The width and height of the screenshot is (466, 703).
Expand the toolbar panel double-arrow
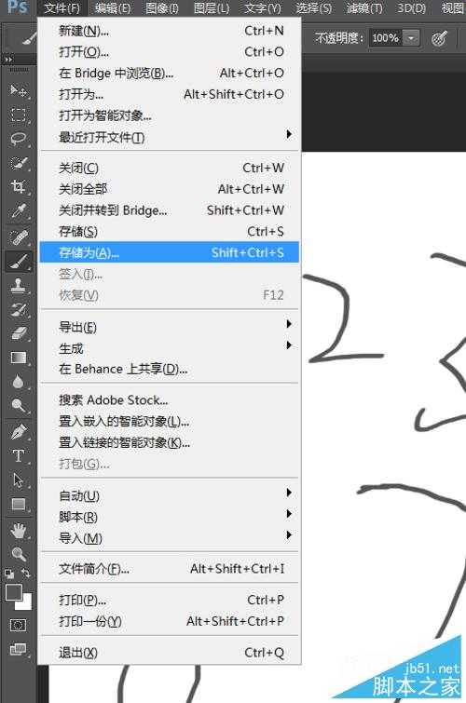click(x=8, y=60)
